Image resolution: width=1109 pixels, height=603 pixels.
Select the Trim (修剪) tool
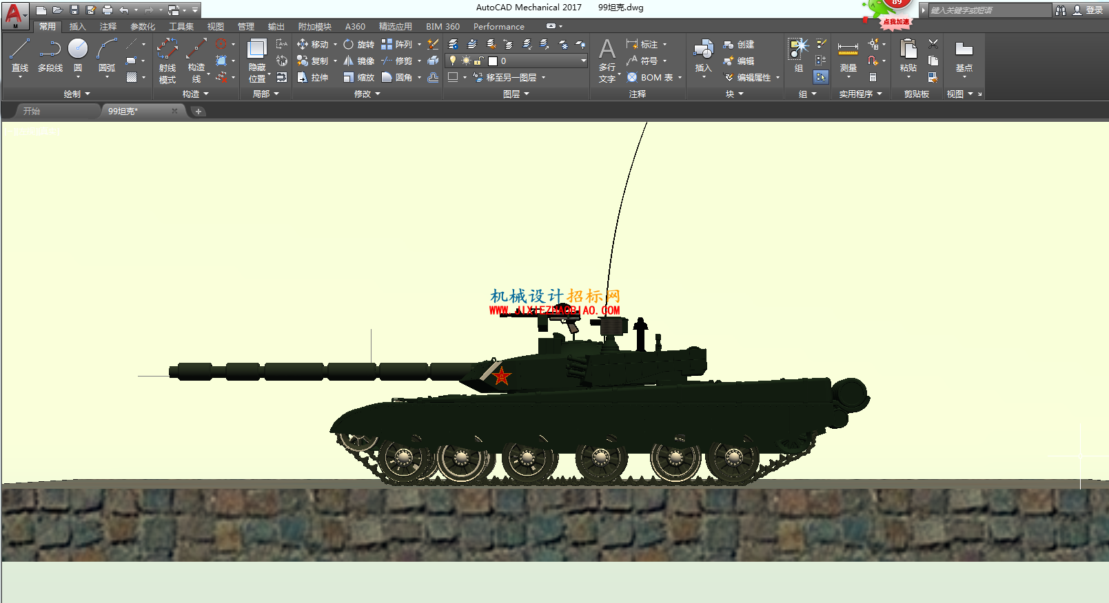coord(397,61)
